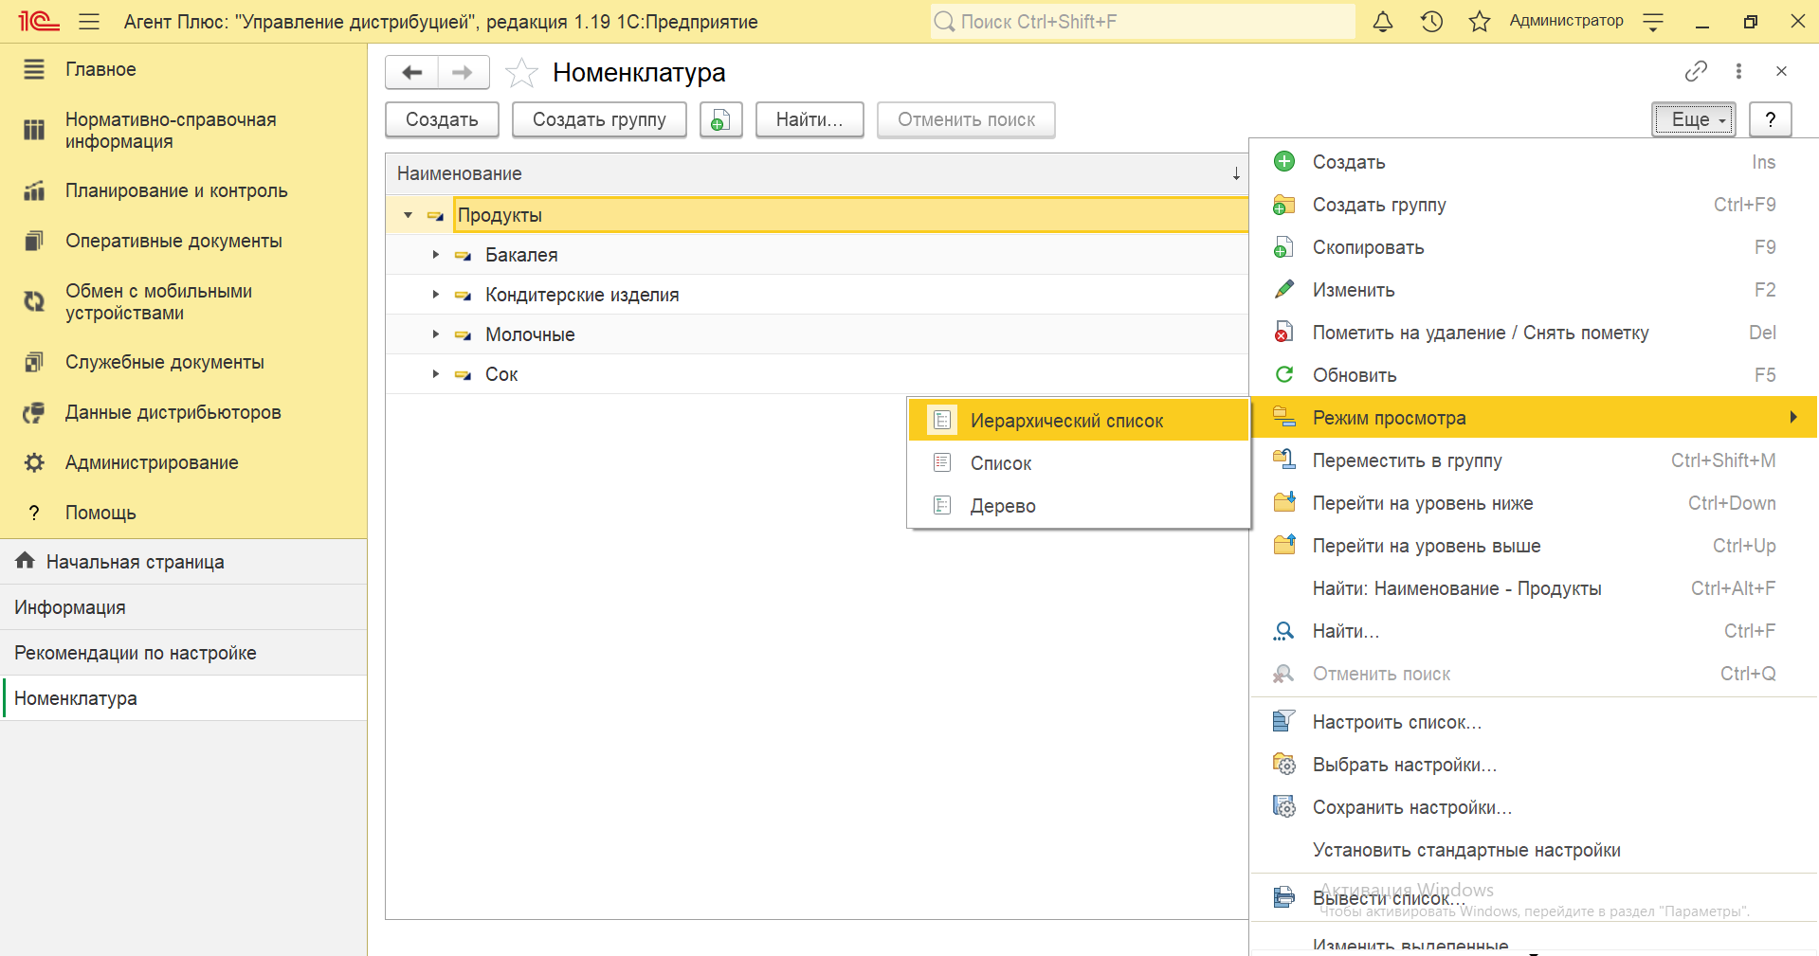
Task: Click the notifications bell icon
Action: (x=1383, y=21)
